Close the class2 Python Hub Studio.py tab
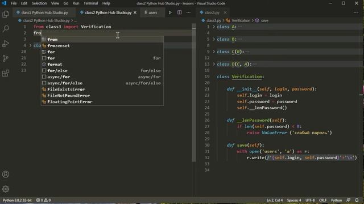 (x=135, y=12)
